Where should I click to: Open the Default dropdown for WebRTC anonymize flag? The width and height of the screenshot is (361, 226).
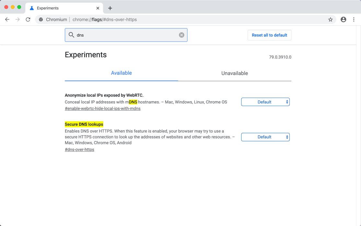[x=265, y=102]
